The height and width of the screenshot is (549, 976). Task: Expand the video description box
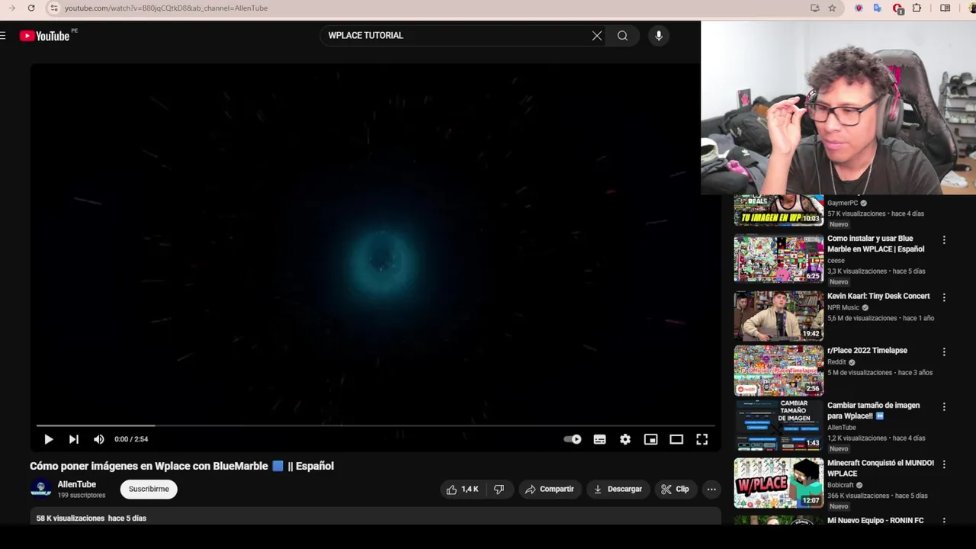click(x=375, y=518)
